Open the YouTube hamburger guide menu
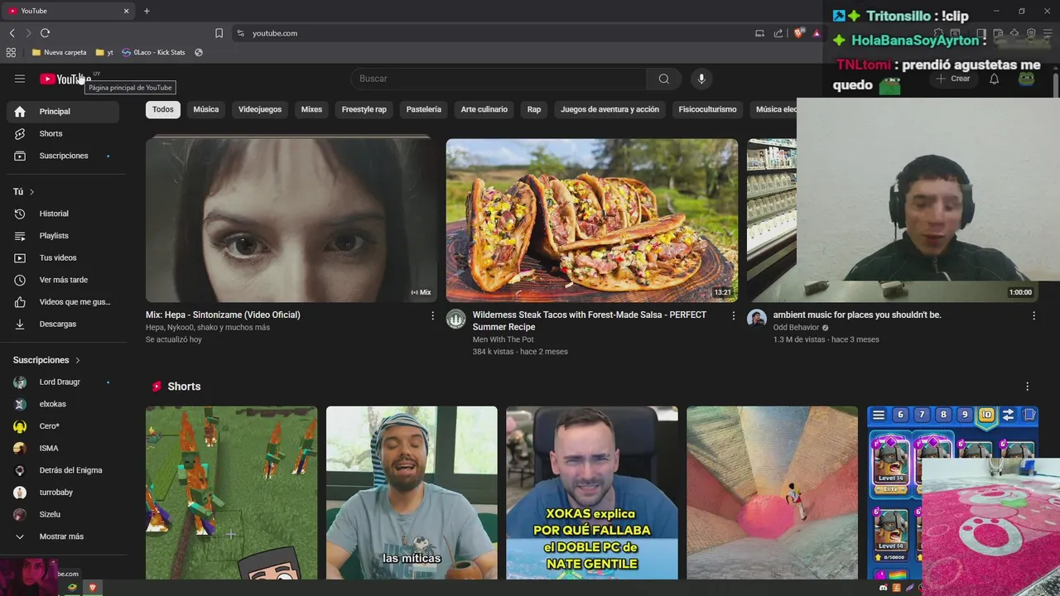This screenshot has height=596, width=1060. click(x=20, y=79)
